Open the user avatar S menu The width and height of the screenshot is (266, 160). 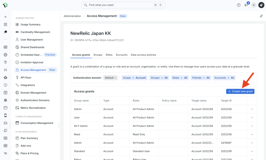(254, 5)
